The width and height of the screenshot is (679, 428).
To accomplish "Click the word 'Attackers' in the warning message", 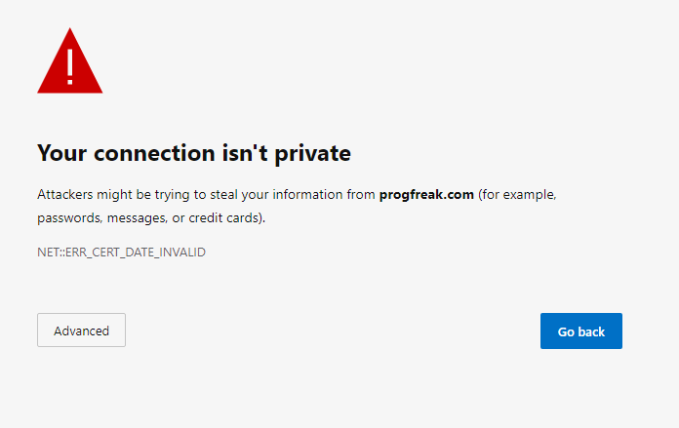I will pyautogui.click(x=65, y=195).
